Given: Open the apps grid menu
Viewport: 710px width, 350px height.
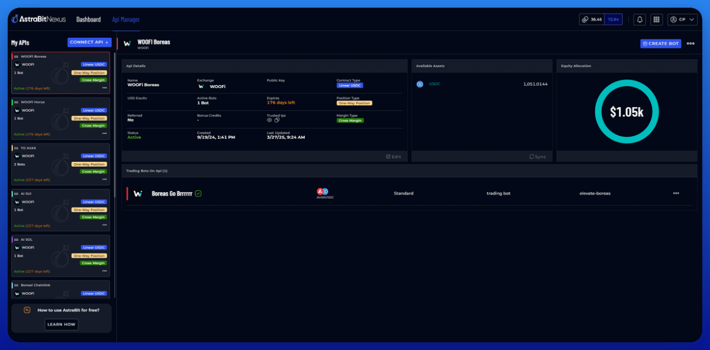Looking at the screenshot, I should (x=656, y=20).
